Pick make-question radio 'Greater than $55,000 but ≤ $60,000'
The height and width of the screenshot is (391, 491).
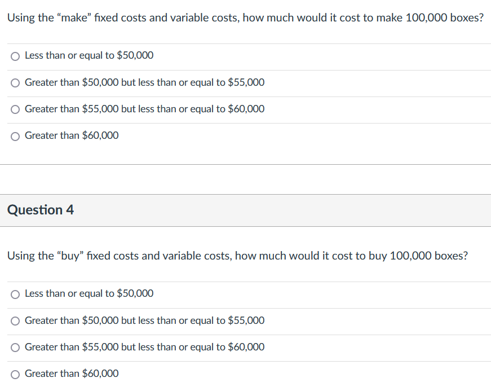[x=15, y=109]
